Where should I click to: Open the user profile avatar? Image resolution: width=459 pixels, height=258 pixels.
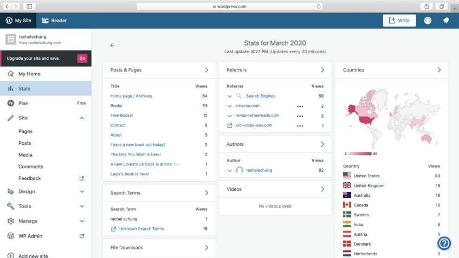pyautogui.click(x=428, y=21)
